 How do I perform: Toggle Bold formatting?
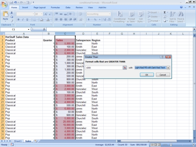coord(18,20)
